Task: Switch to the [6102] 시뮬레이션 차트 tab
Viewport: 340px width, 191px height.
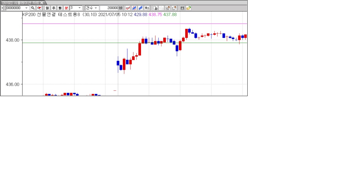Action: pyautogui.click(x=21, y=3)
